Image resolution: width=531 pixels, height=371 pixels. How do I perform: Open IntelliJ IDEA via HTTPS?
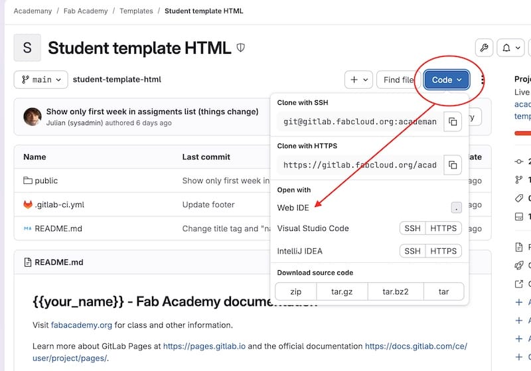[x=443, y=251]
